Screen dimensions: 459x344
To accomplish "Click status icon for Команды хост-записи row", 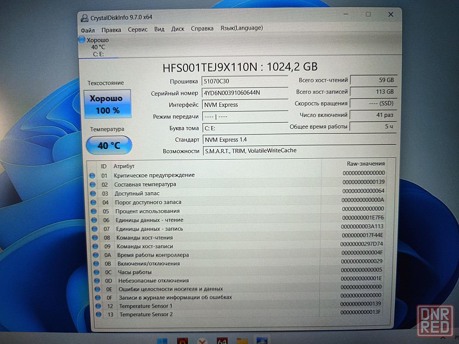I will (95, 246).
